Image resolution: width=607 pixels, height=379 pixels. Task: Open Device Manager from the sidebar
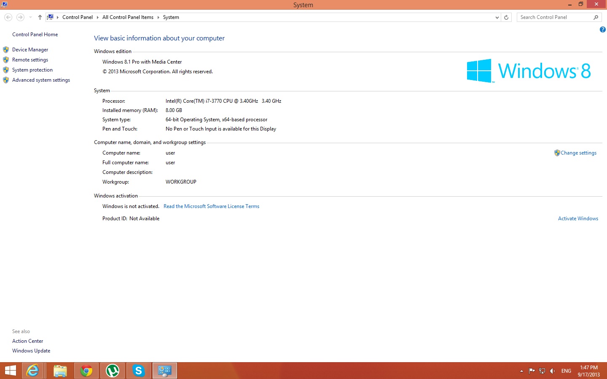pyautogui.click(x=30, y=50)
